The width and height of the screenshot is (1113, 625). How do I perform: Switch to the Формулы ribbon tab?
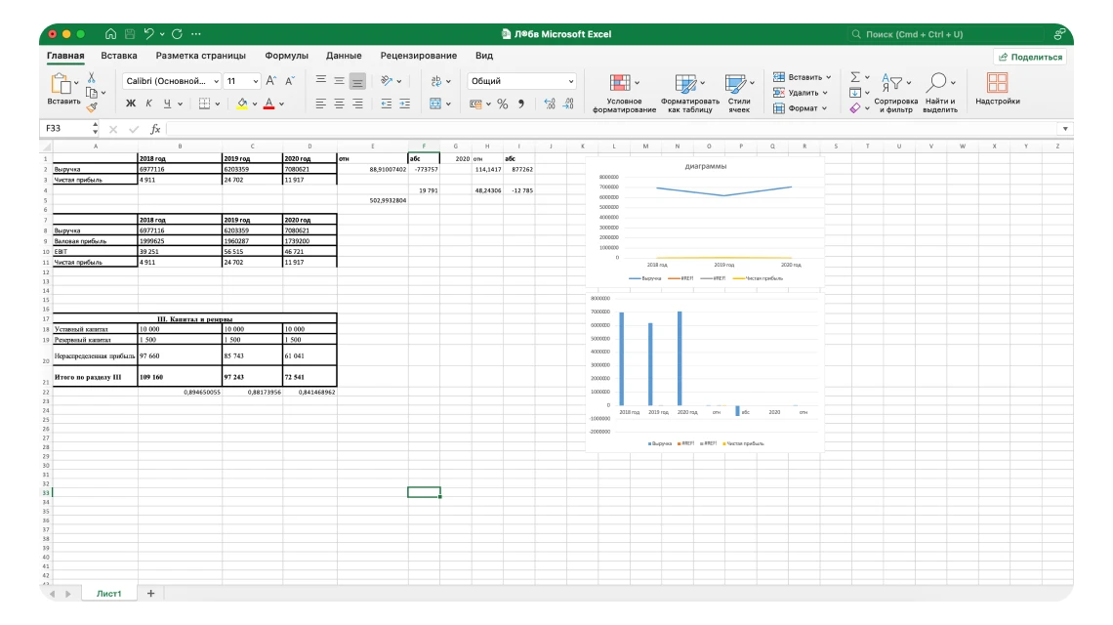286,56
